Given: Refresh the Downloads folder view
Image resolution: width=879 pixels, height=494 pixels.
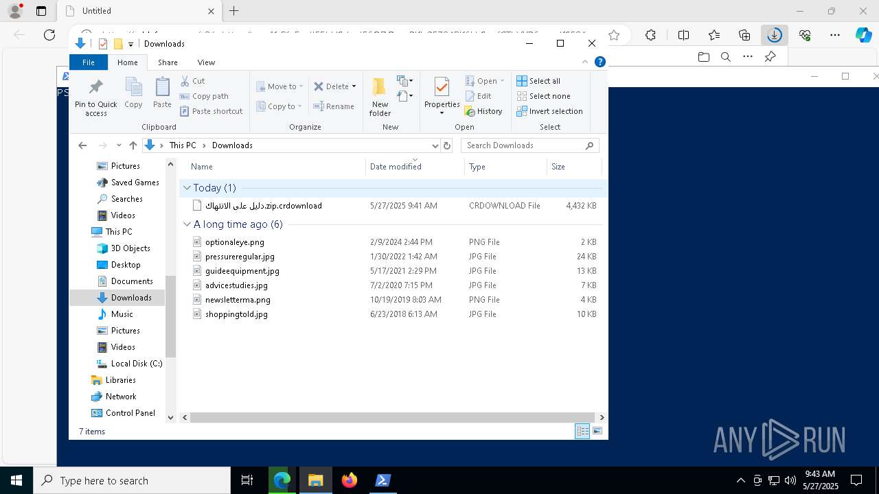Looking at the screenshot, I should (447, 145).
